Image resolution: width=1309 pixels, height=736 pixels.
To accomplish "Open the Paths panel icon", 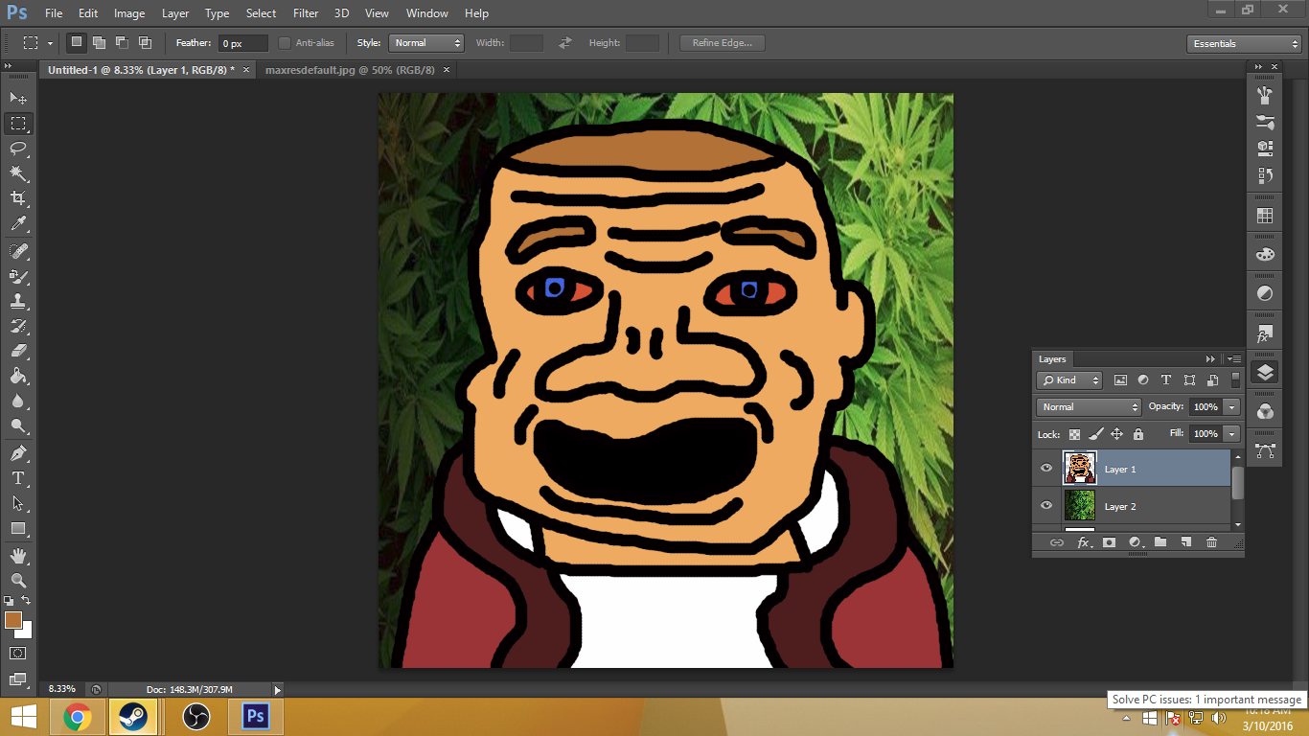I will [1265, 450].
